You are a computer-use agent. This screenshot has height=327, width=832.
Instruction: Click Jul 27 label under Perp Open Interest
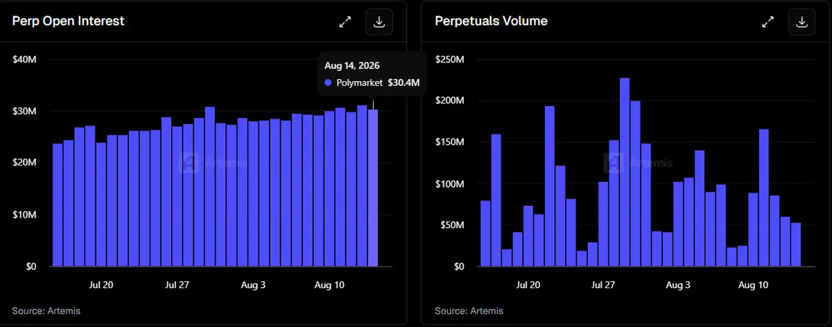(x=177, y=285)
